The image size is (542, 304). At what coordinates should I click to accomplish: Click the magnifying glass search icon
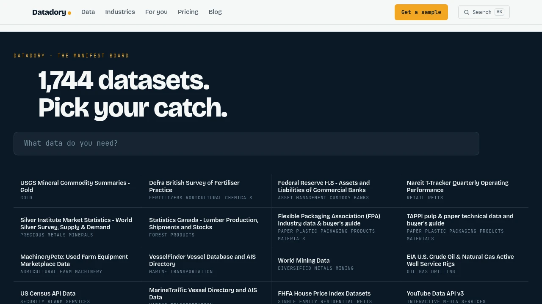point(467,12)
